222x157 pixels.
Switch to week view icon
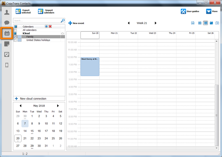tap(205, 23)
